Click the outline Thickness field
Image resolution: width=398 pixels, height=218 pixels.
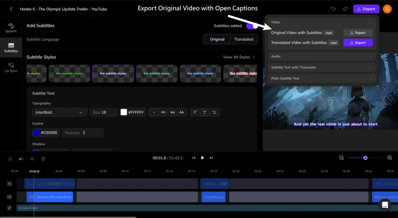click(x=82, y=132)
